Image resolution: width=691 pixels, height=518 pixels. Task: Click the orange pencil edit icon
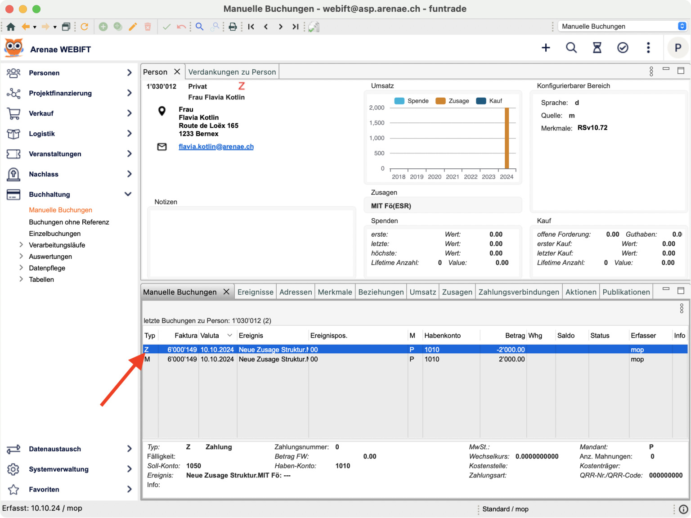[x=133, y=27]
